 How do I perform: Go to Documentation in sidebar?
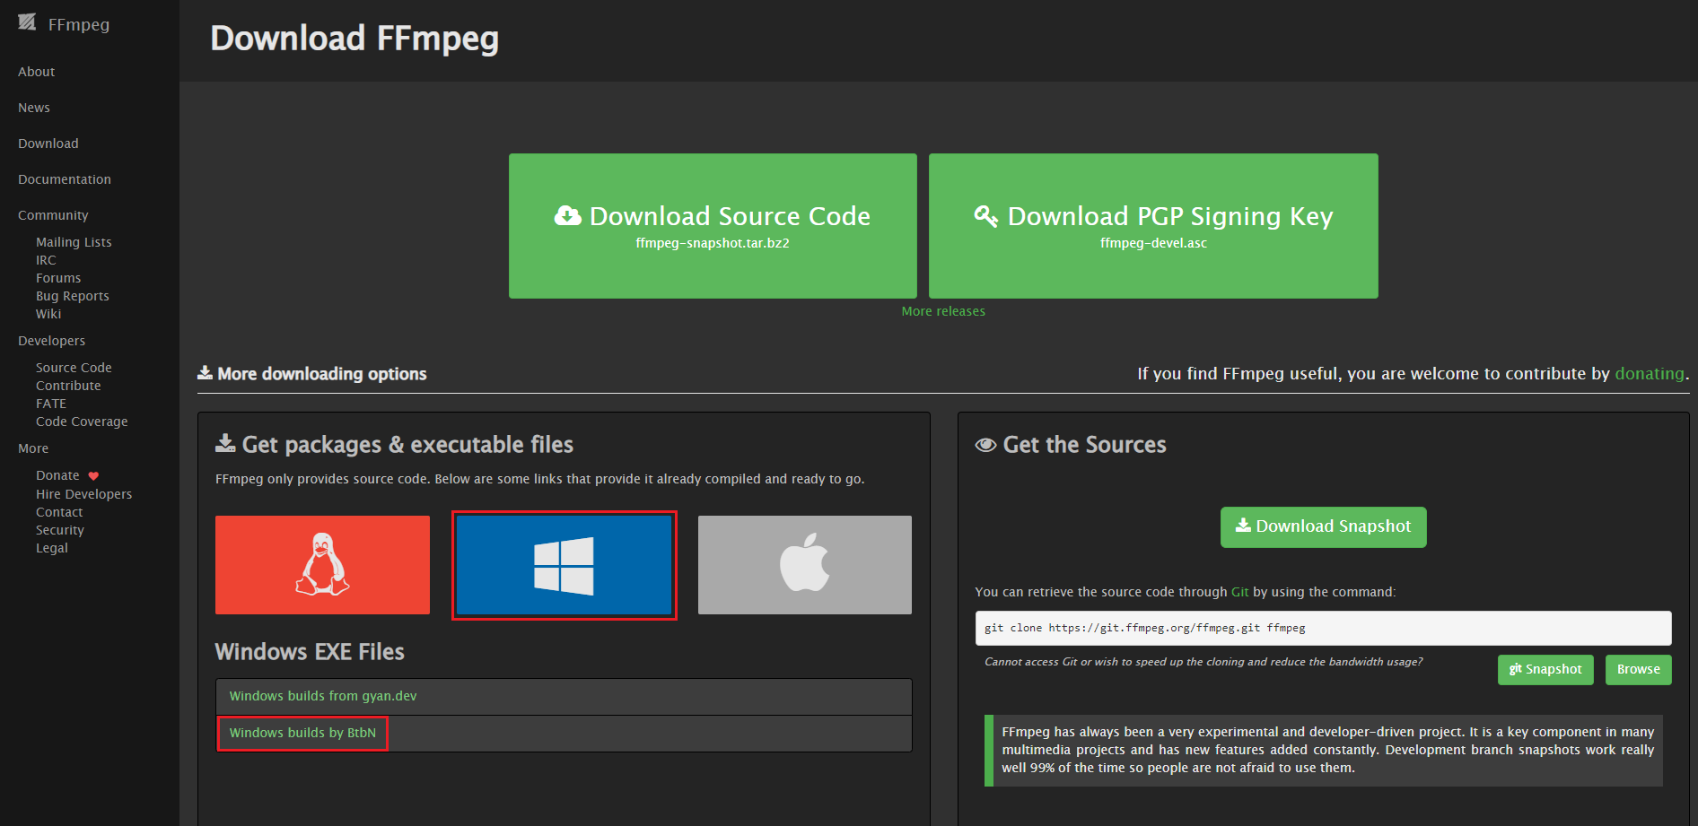[x=65, y=179]
